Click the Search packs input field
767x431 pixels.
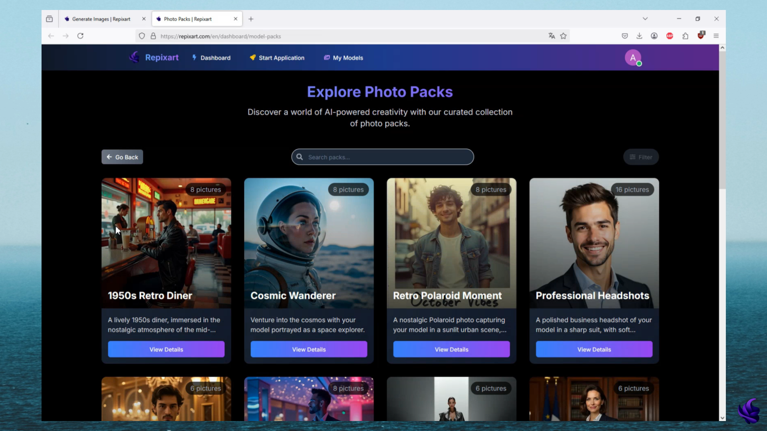[387, 157]
